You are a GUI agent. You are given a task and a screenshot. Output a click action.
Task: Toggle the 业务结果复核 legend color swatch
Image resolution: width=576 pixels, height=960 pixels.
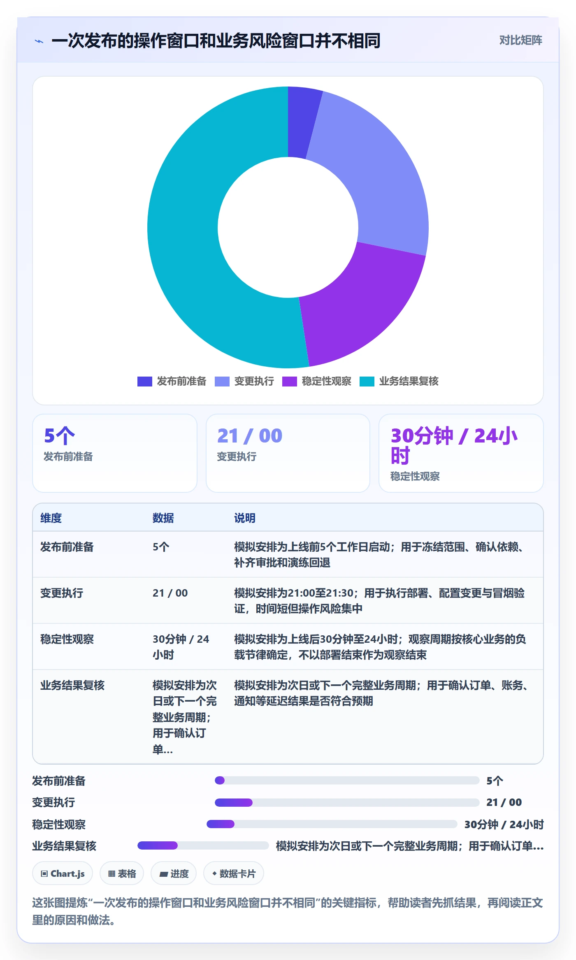click(367, 381)
